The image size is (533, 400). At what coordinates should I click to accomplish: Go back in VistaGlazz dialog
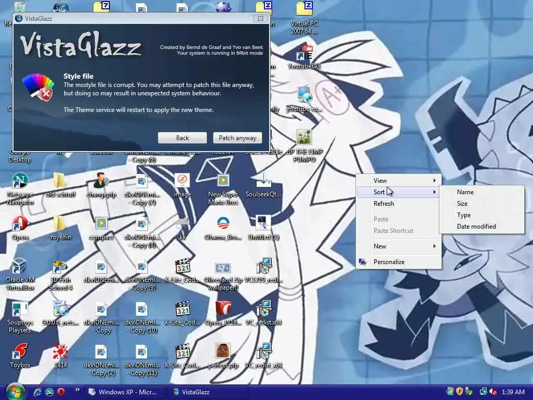pyautogui.click(x=182, y=137)
